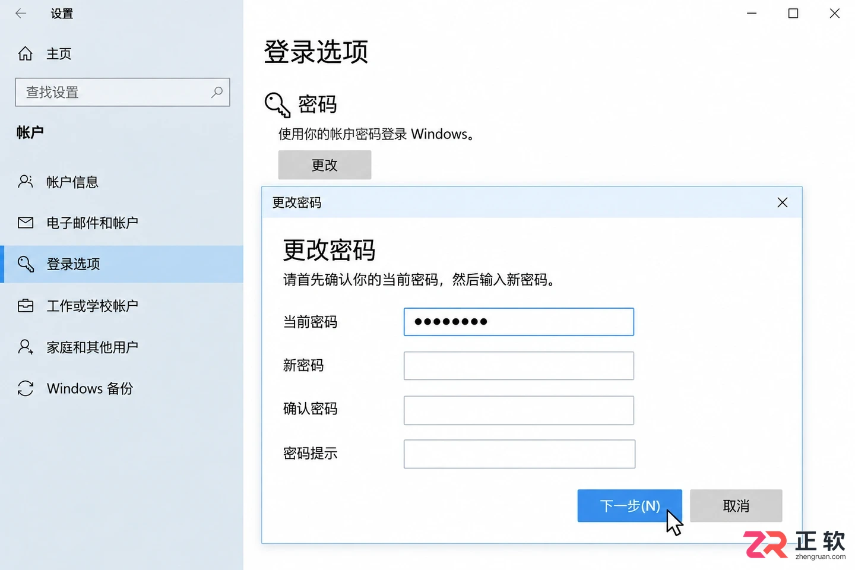Click the back arrow in Settings
The image size is (855, 570).
tap(21, 13)
